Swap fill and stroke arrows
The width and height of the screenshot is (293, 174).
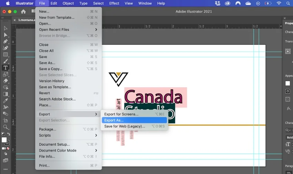pos(9,134)
